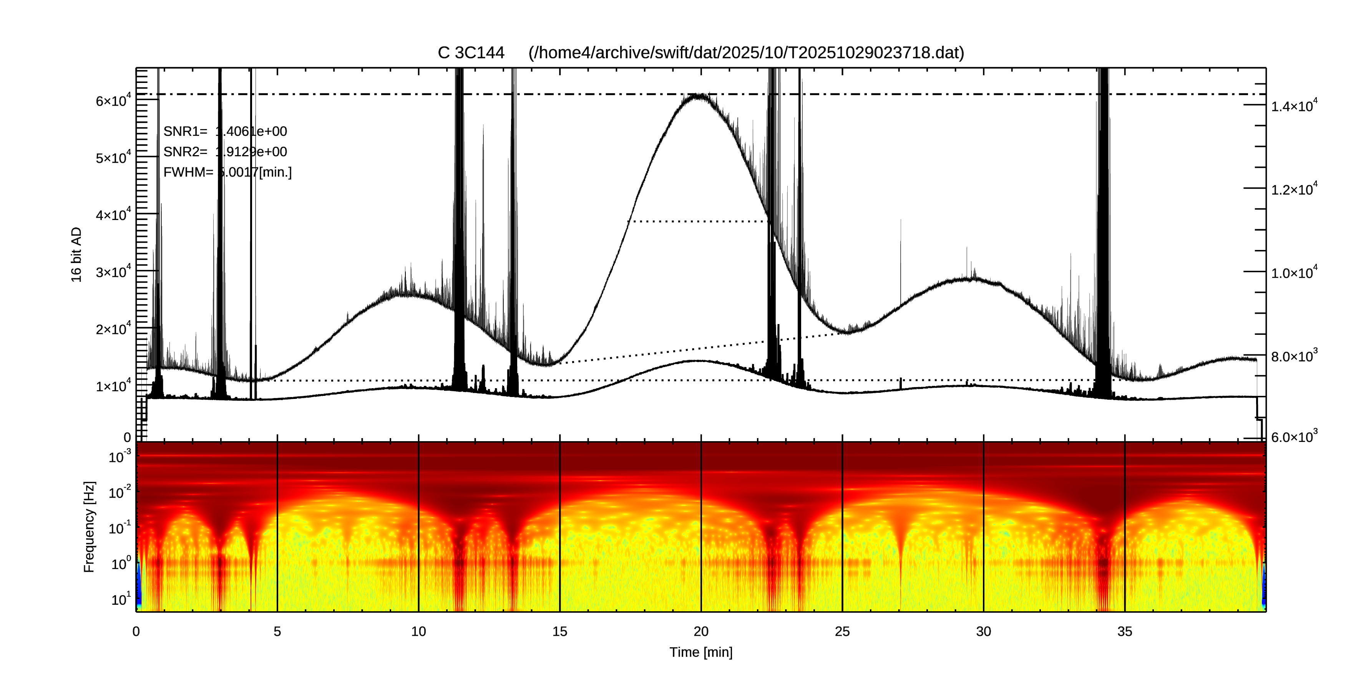Click the 10^0 frequency tick label
Screen dimensions: 1361x680
click(x=121, y=564)
